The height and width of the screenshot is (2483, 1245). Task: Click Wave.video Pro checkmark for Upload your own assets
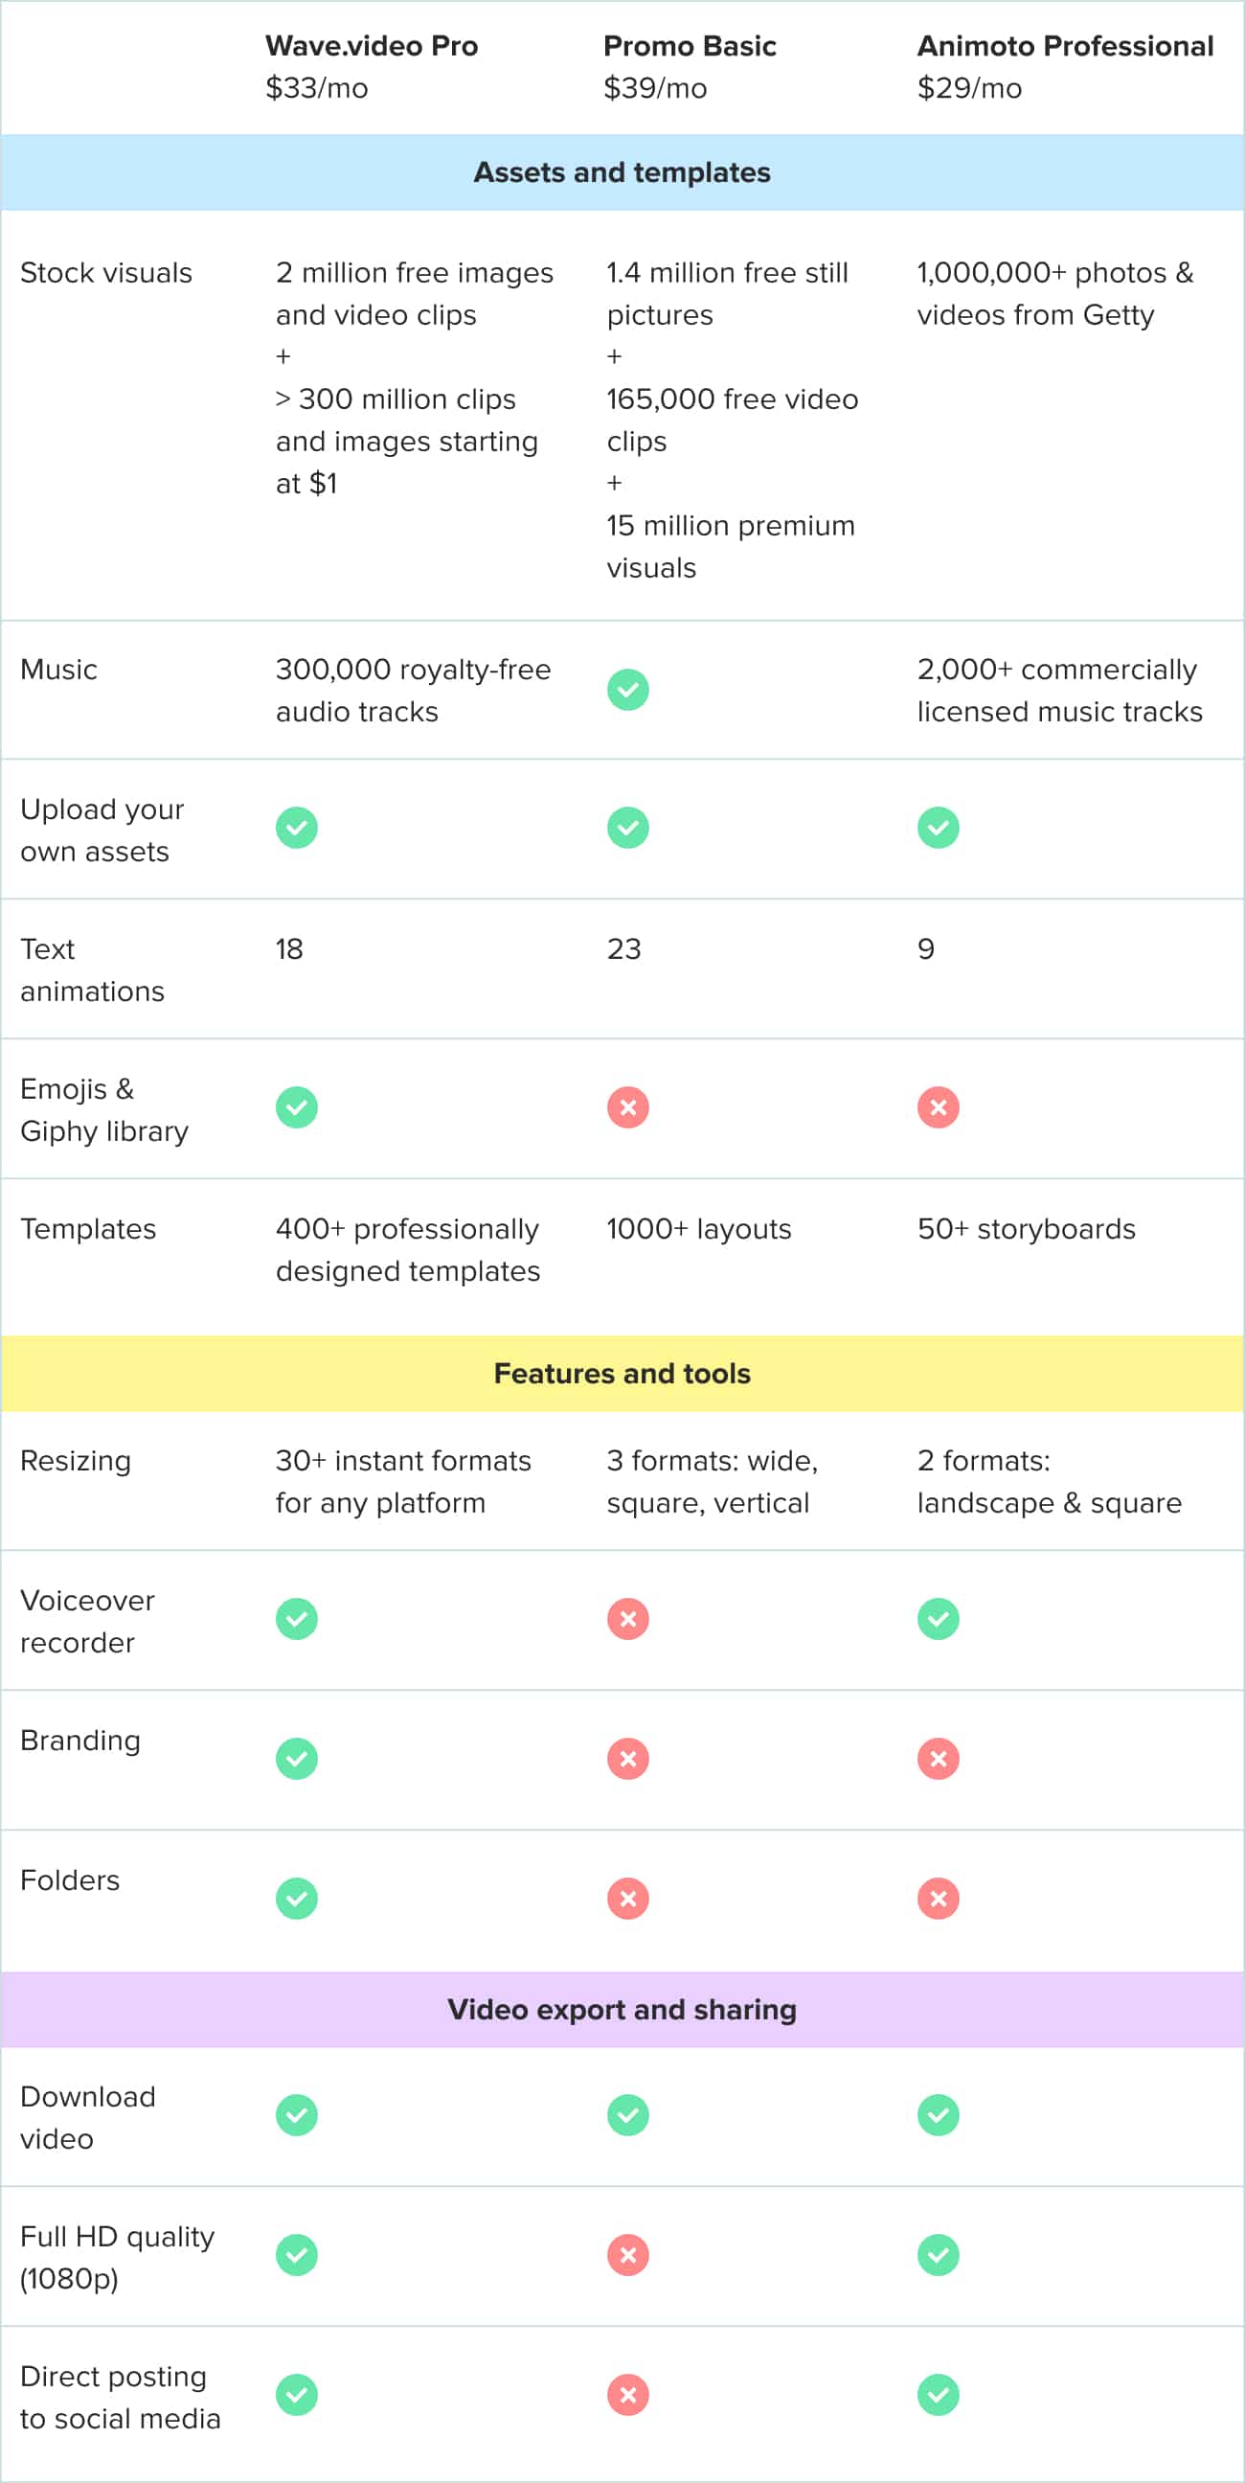coord(297,828)
